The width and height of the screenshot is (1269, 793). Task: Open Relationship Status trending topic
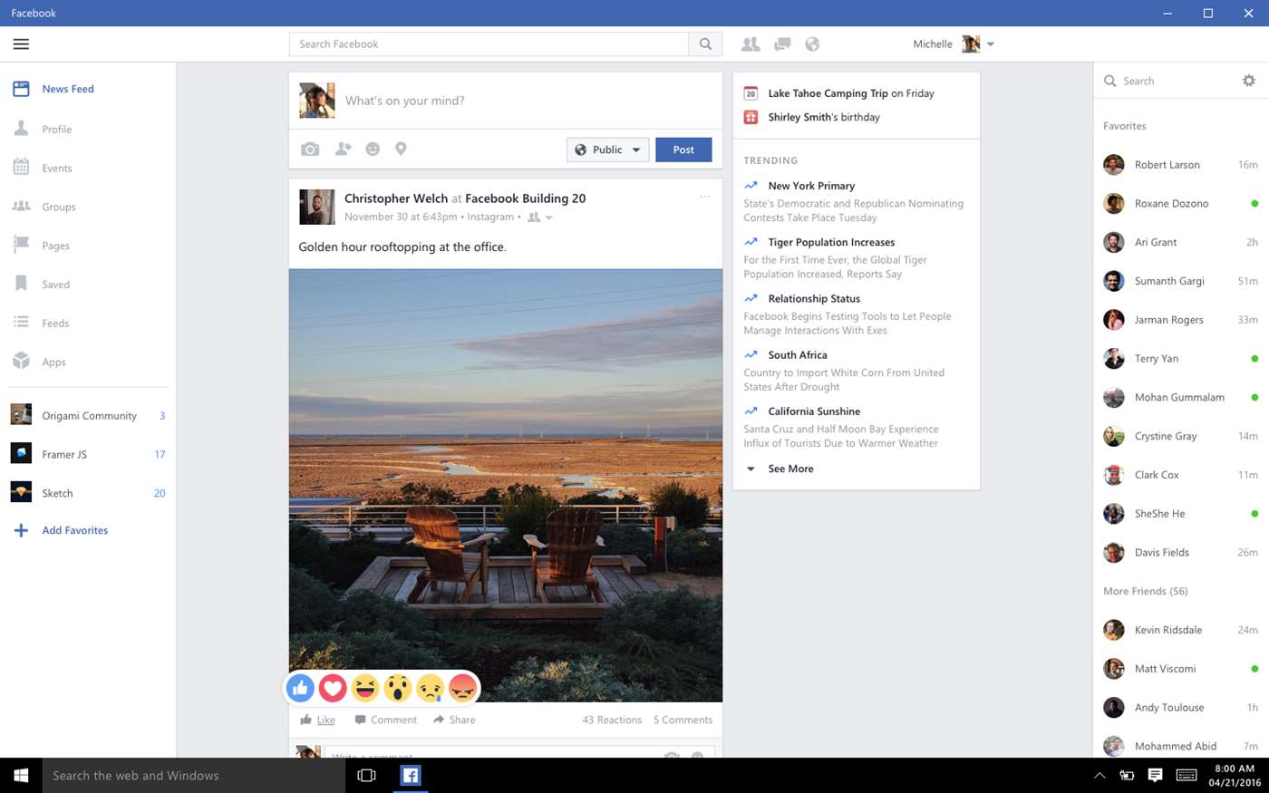pyautogui.click(x=814, y=298)
